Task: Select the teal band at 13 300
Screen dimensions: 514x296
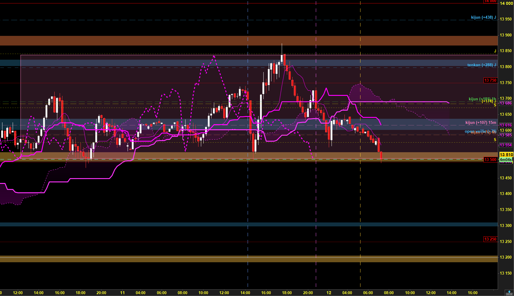Action: [x=249, y=225]
